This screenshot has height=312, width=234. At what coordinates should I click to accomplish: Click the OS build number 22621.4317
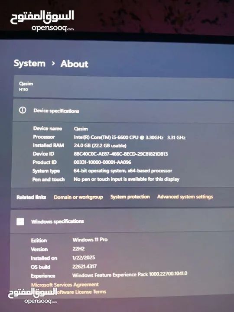(84, 266)
